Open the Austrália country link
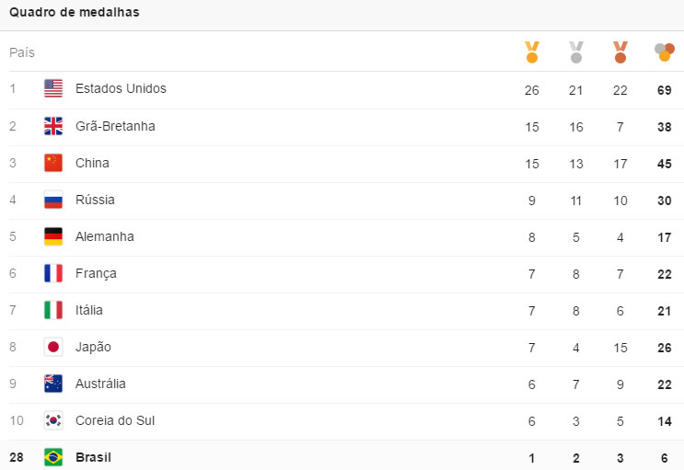 point(100,384)
